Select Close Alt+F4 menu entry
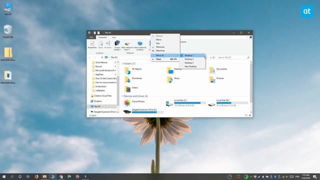 (165, 59)
